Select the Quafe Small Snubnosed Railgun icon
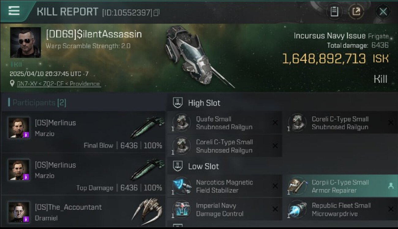 pyautogui.click(x=182, y=123)
